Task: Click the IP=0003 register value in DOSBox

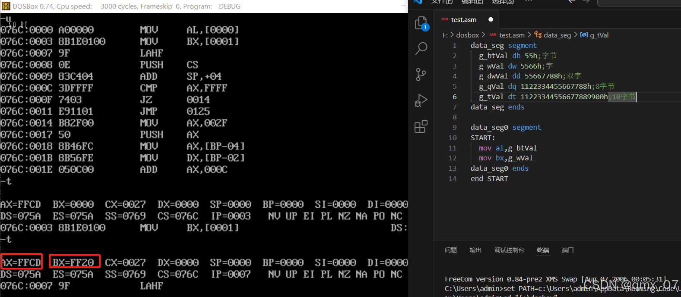Action: point(231,216)
